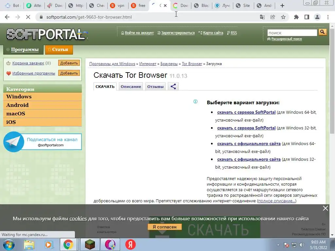The width and height of the screenshot is (335, 251).
Task: Close the cookie notice banner
Action: tap(326, 208)
